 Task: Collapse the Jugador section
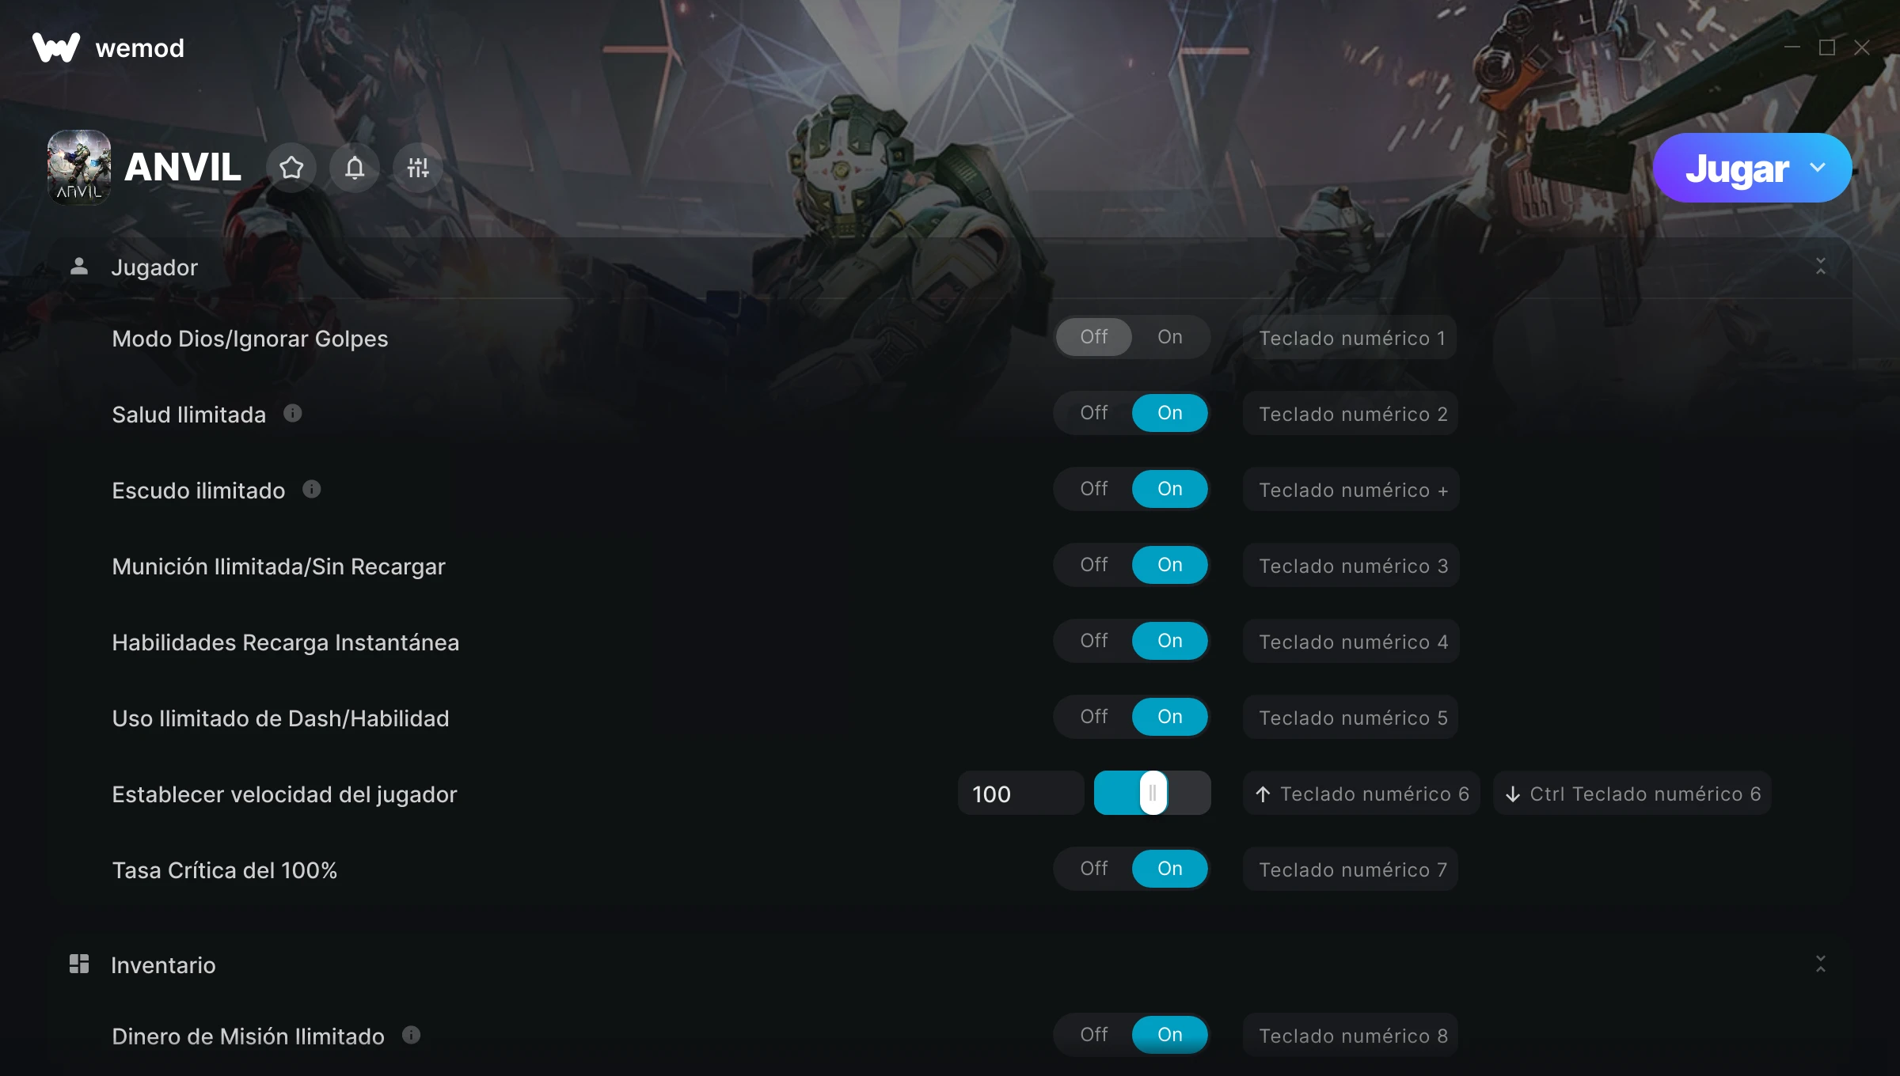pos(1821,267)
